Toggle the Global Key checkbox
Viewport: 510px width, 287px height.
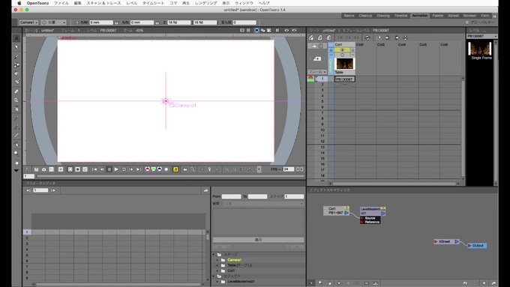(x=467, y=22)
